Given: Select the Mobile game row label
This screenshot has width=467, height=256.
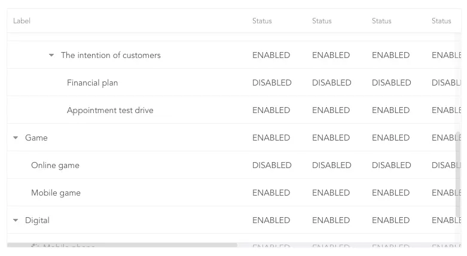Looking at the screenshot, I should pyautogui.click(x=56, y=193).
